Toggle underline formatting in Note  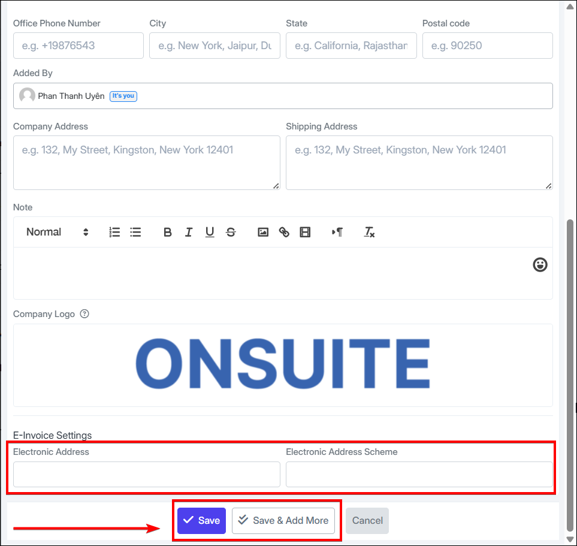coord(210,232)
